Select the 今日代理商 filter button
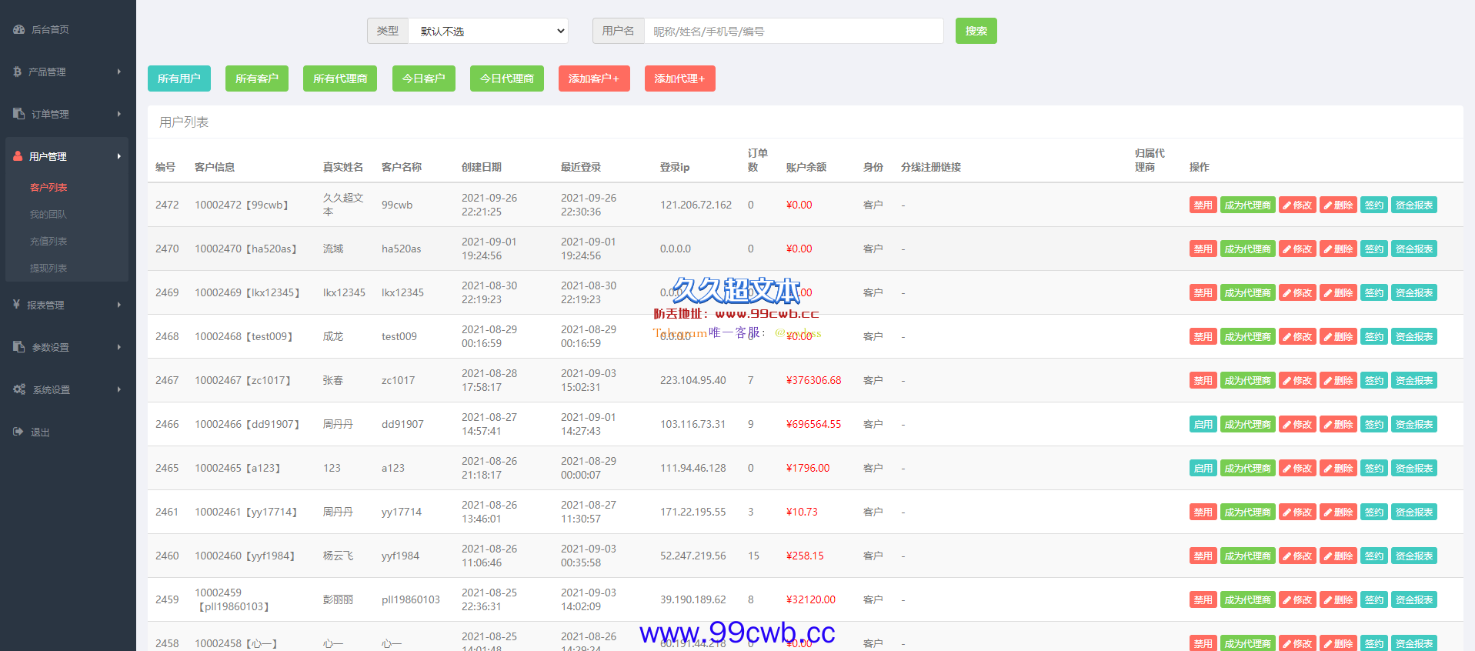1475x651 pixels. tap(507, 78)
